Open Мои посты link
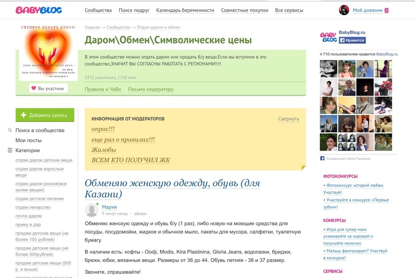The width and height of the screenshot is (415, 278). [29, 140]
